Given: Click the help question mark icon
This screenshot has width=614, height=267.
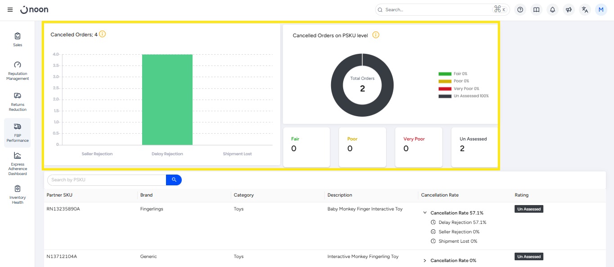Looking at the screenshot, I should 520,10.
